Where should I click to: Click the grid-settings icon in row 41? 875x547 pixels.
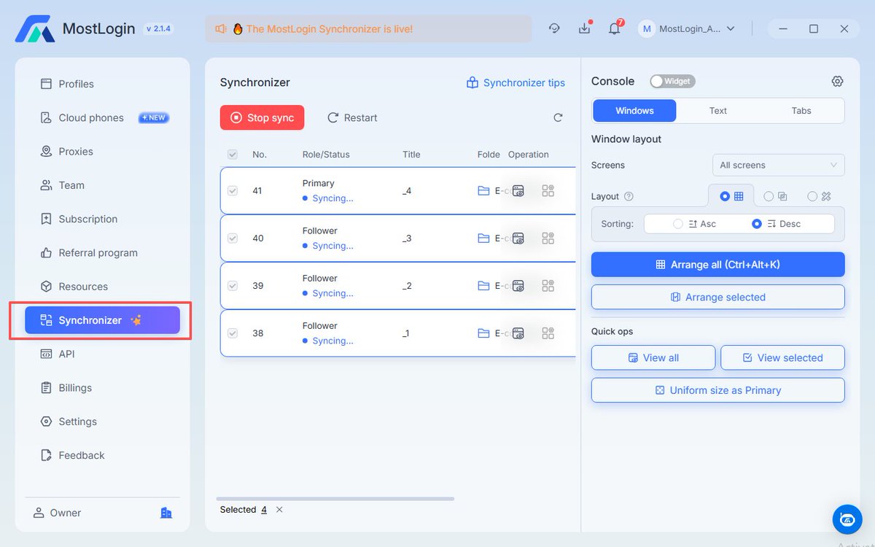coord(548,190)
